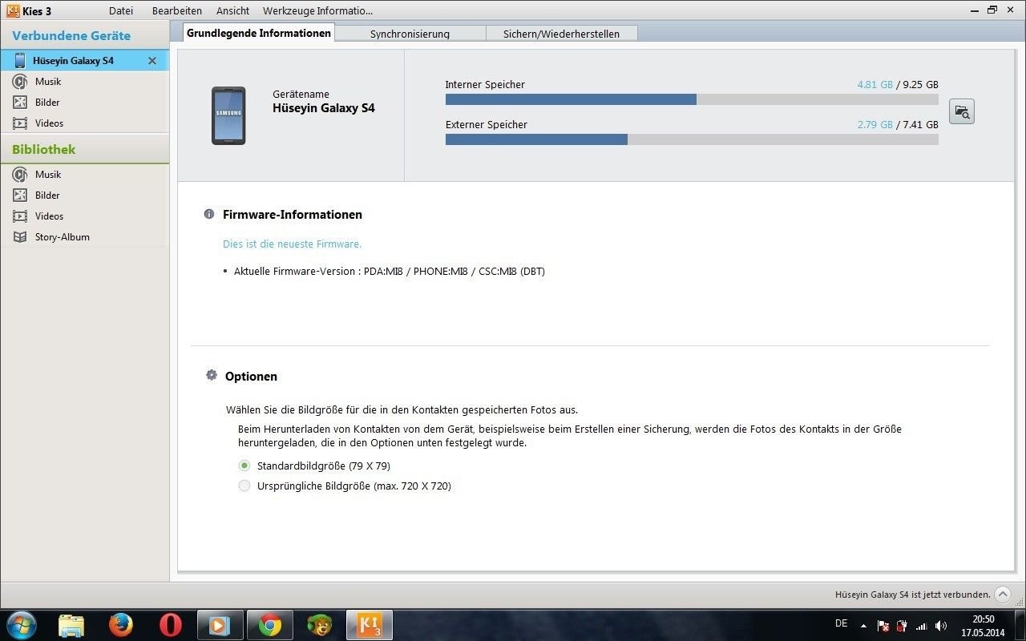Click the 4.81 GB internal storage value
Image resolution: width=1026 pixels, height=641 pixels.
click(875, 84)
